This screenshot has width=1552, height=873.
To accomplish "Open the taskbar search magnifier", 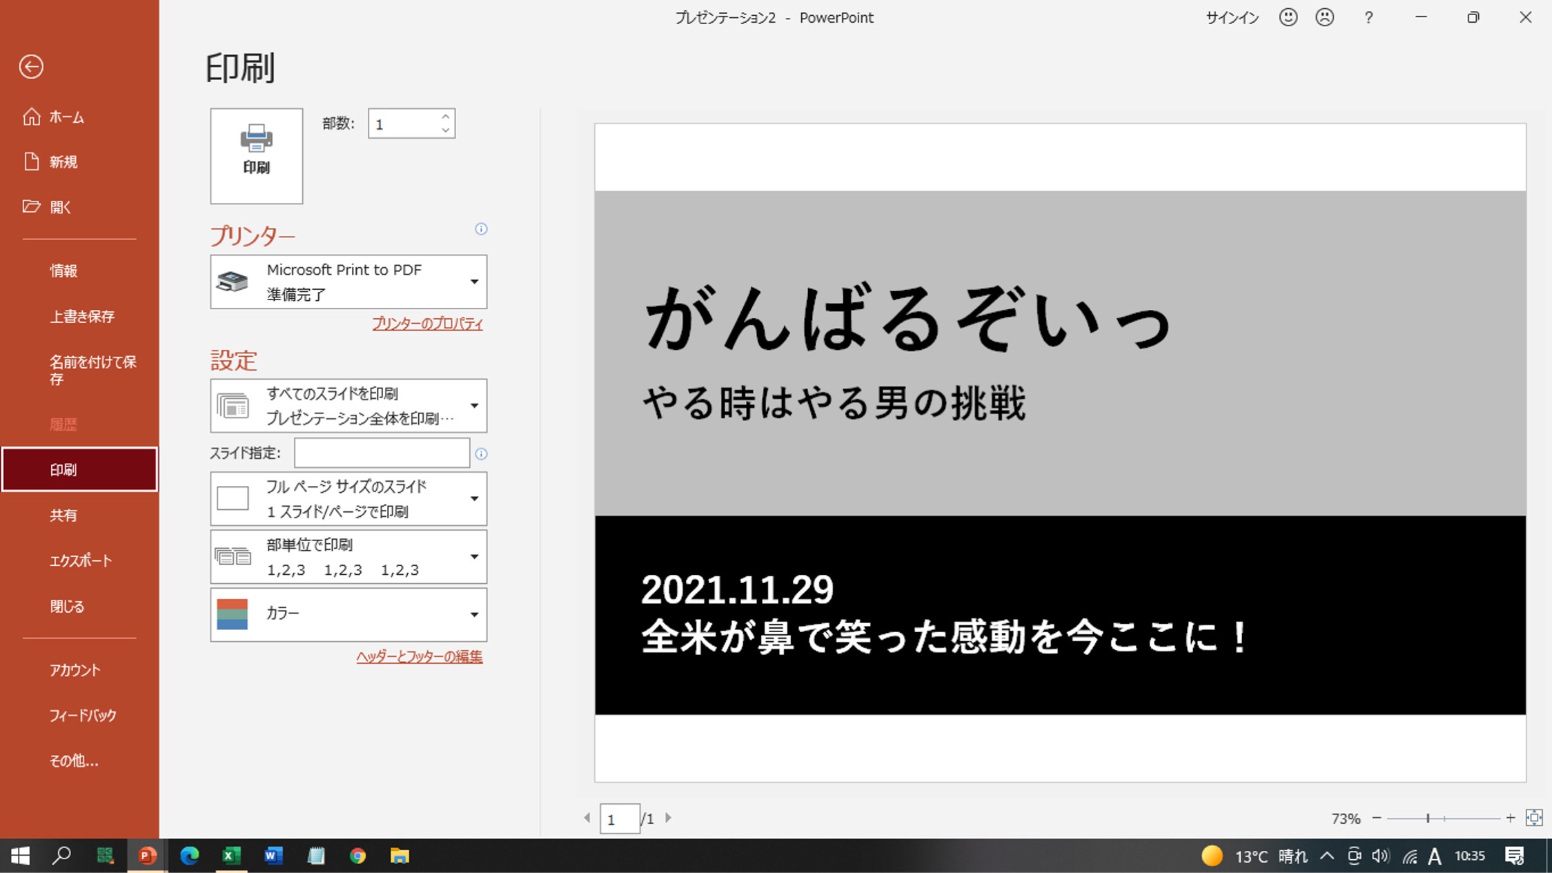I will coord(62,856).
